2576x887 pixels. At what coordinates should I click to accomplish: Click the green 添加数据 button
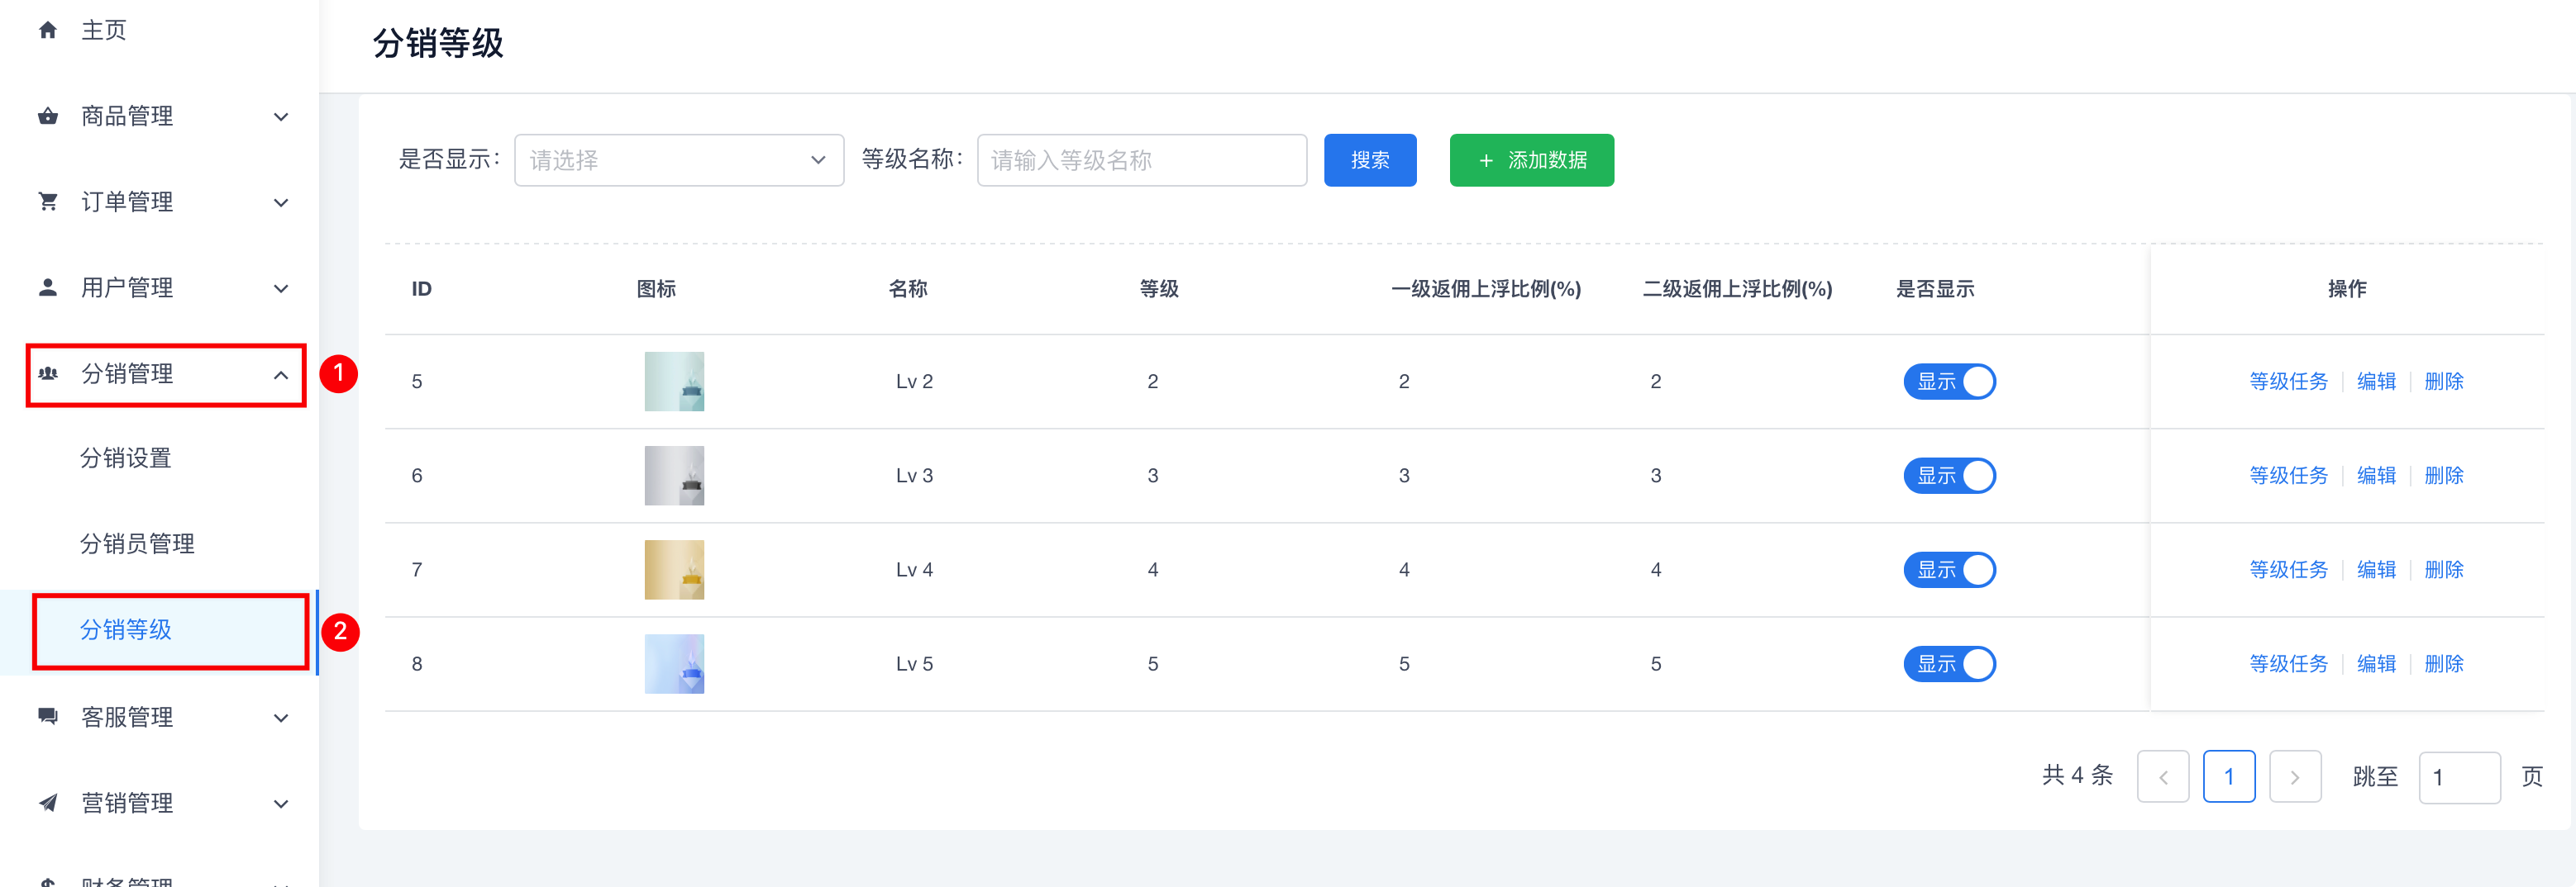[1531, 160]
